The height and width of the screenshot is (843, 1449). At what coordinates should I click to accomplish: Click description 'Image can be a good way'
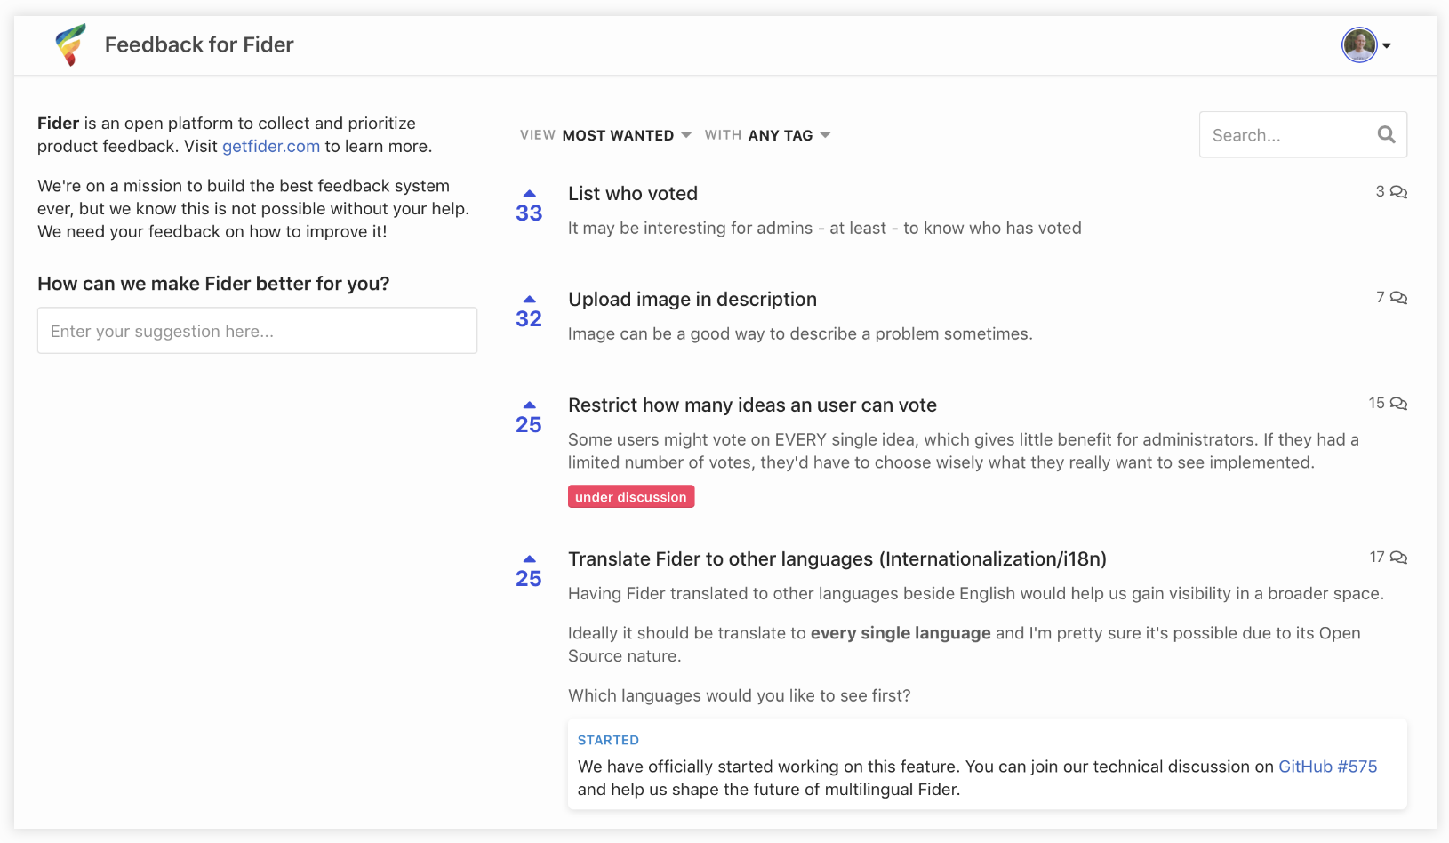(x=800, y=333)
